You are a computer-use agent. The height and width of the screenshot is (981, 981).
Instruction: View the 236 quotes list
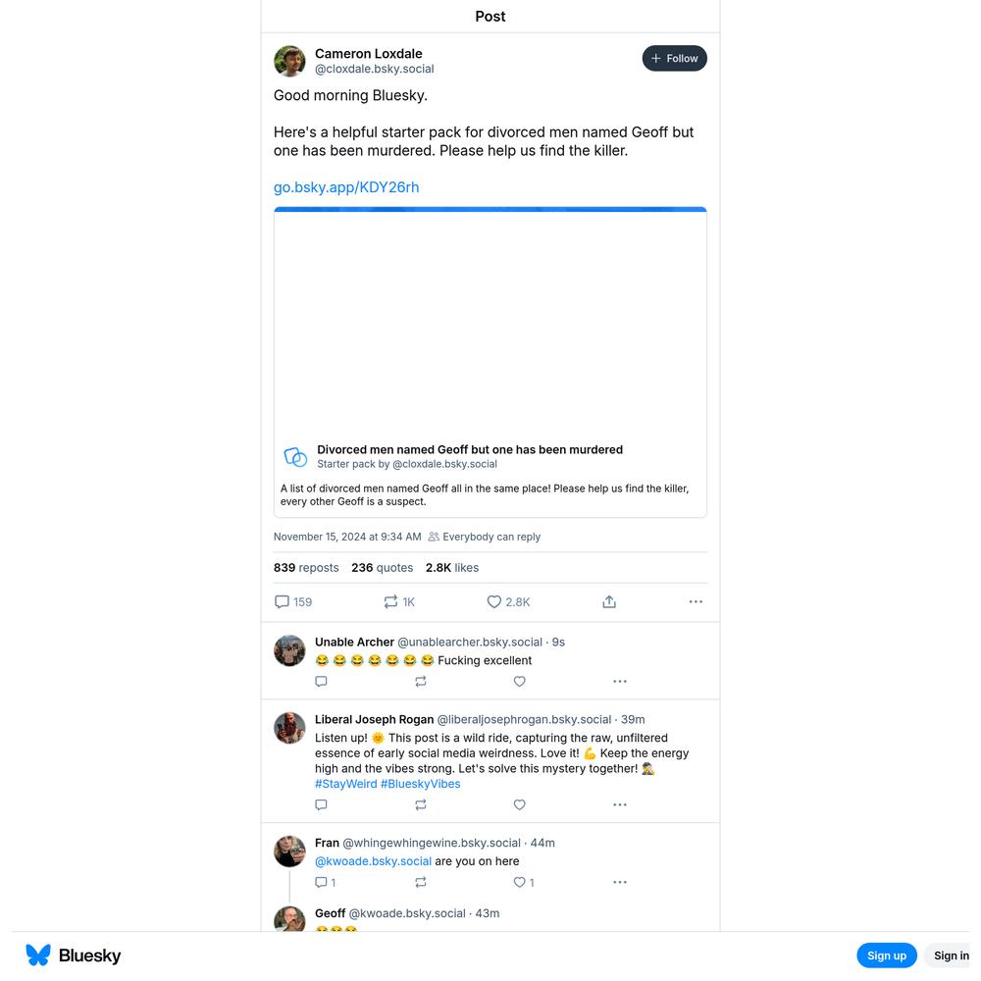pos(383,567)
